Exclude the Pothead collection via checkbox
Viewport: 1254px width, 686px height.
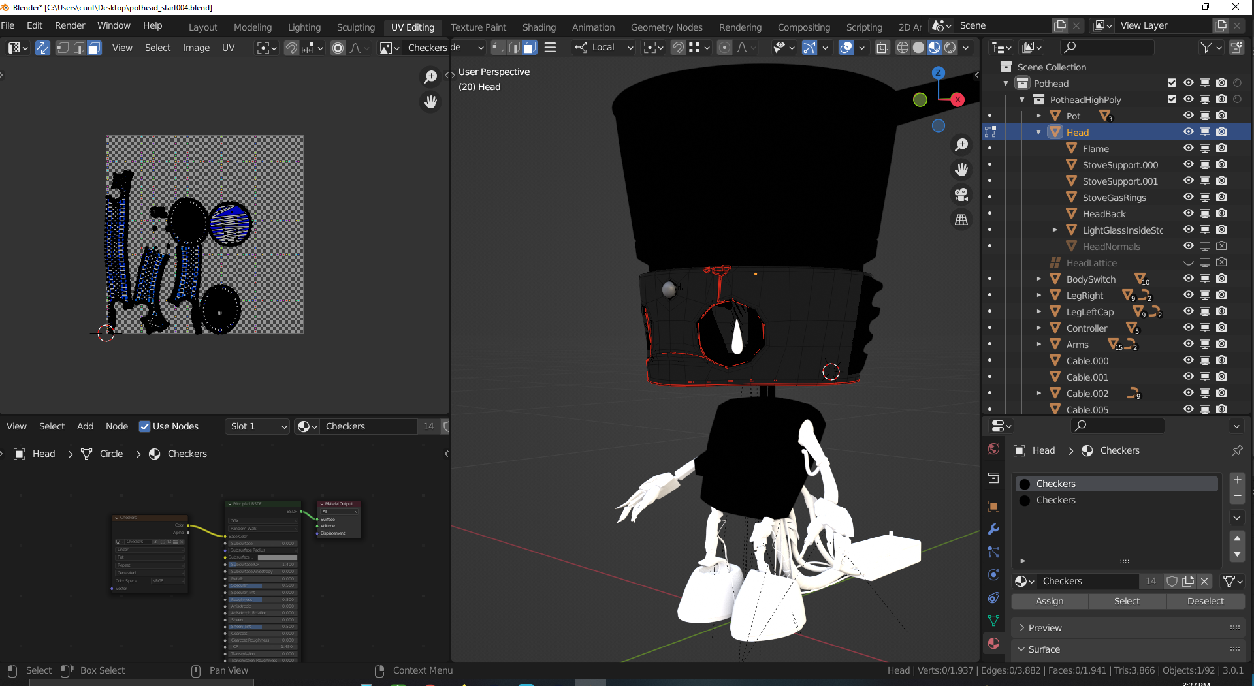point(1172,83)
